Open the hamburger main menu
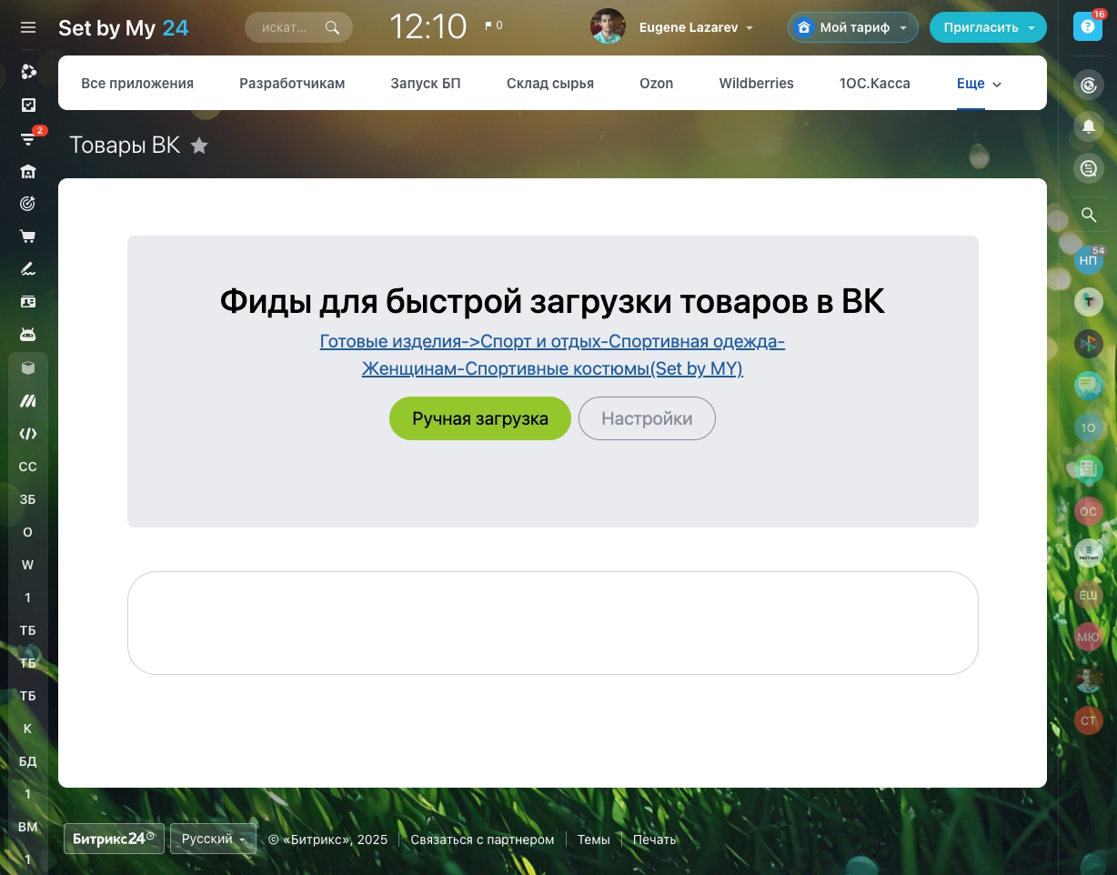Screen dimensions: 1117x875 28,28
